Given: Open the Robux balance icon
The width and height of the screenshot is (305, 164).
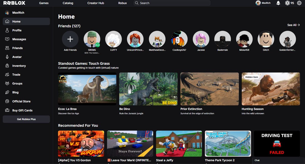Looking at the screenshot, I should (287, 3).
